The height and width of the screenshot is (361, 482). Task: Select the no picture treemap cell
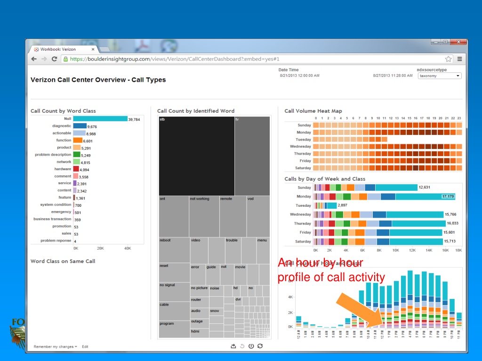(x=200, y=291)
